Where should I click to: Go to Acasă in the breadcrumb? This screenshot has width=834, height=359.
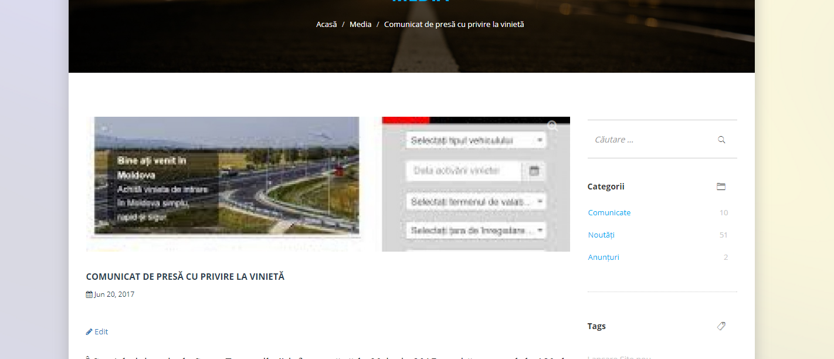point(326,25)
